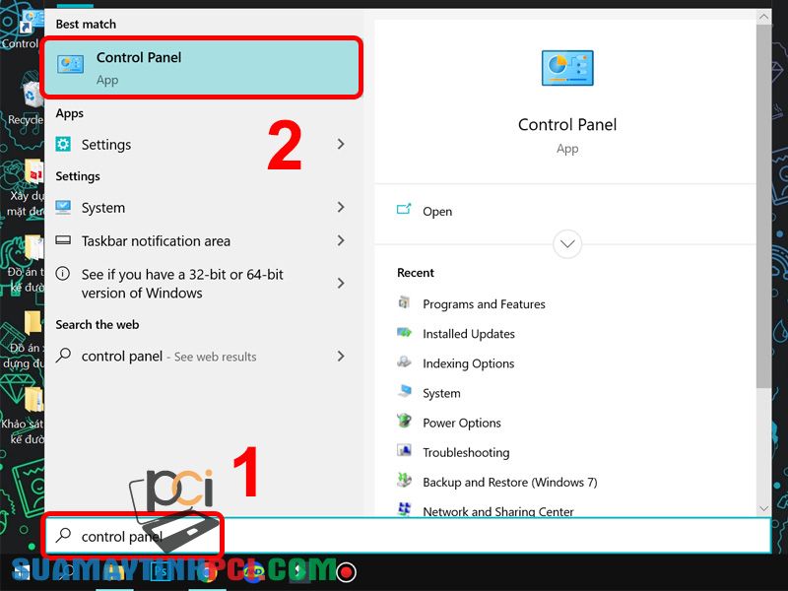
Task: Expand more actions with the circled down chevron
Action: 567,244
